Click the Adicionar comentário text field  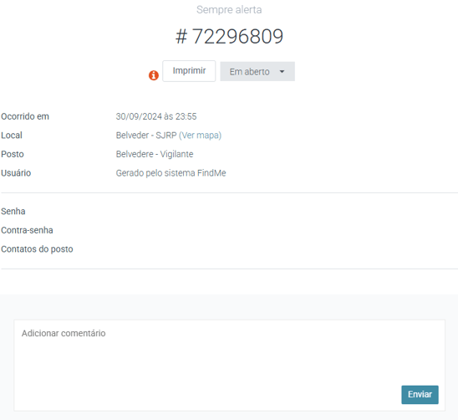tap(229, 366)
